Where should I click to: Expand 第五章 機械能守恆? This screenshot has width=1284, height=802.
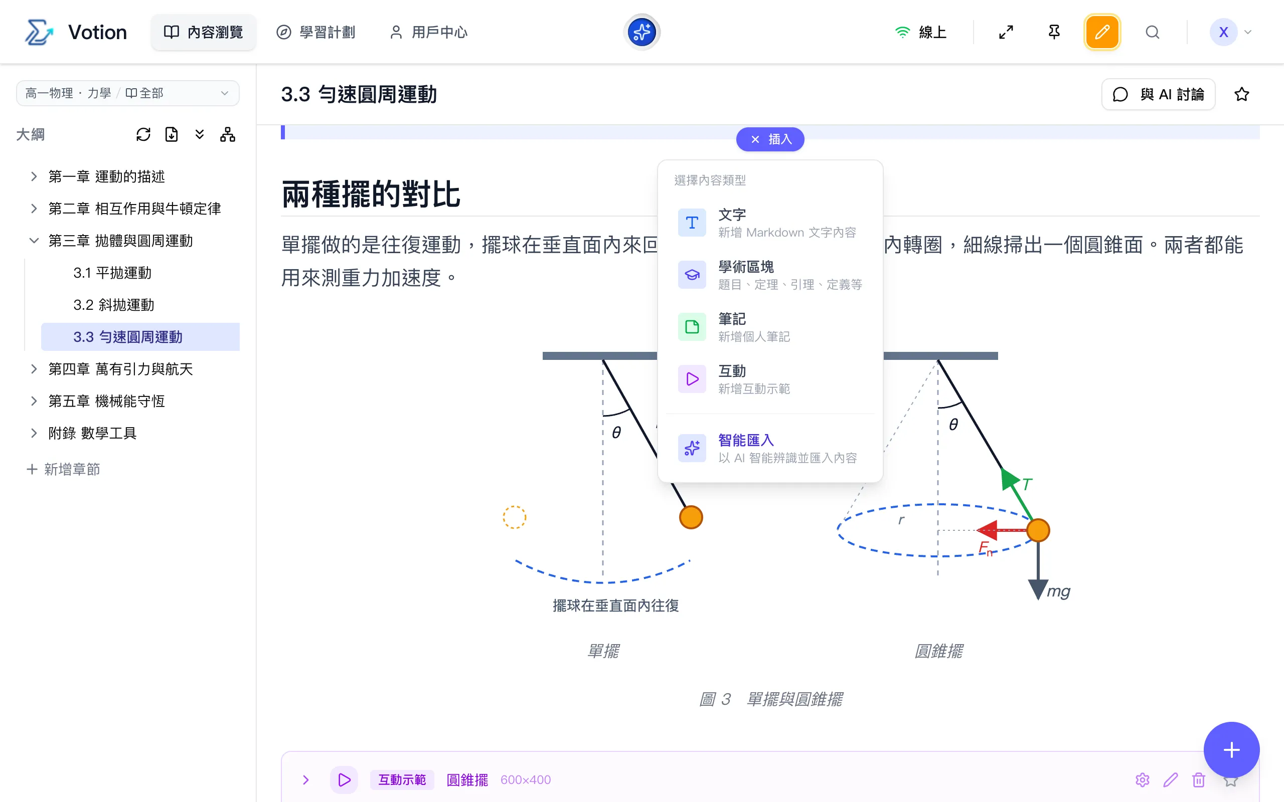[34, 401]
